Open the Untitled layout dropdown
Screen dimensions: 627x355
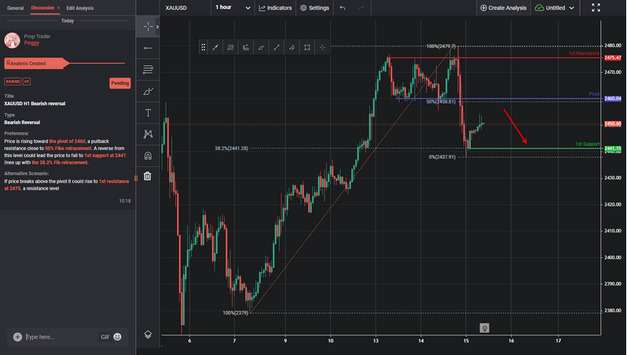[x=554, y=8]
